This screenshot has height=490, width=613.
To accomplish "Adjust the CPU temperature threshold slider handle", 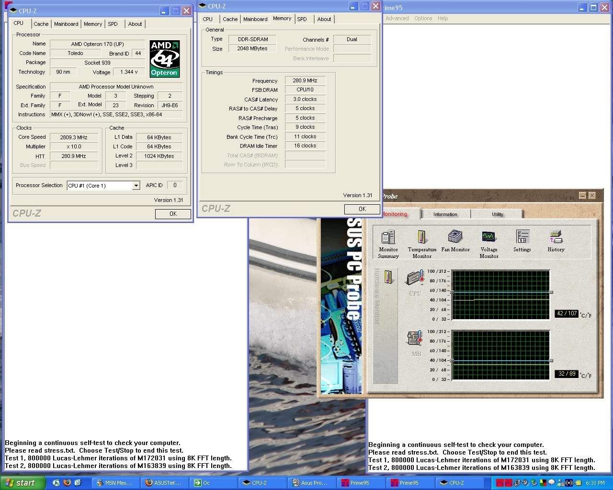I will point(551,292).
